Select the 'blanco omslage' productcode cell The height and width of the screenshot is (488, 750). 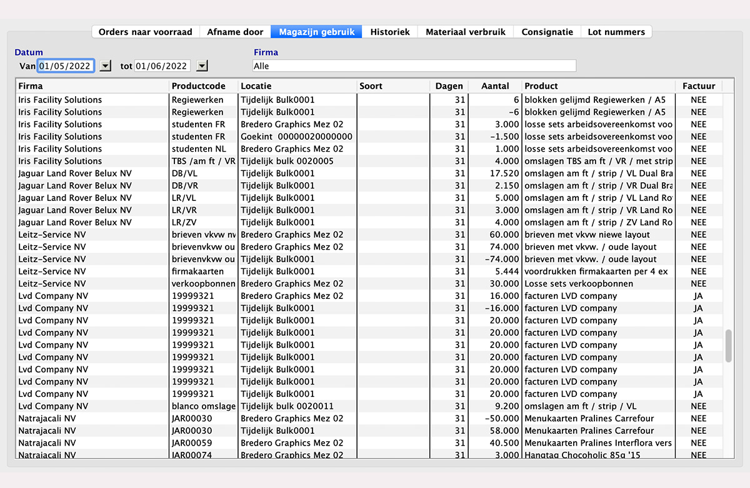204,406
